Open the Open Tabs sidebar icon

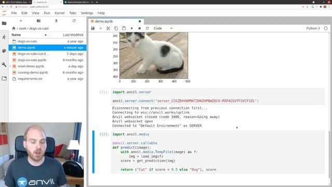[4, 78]
